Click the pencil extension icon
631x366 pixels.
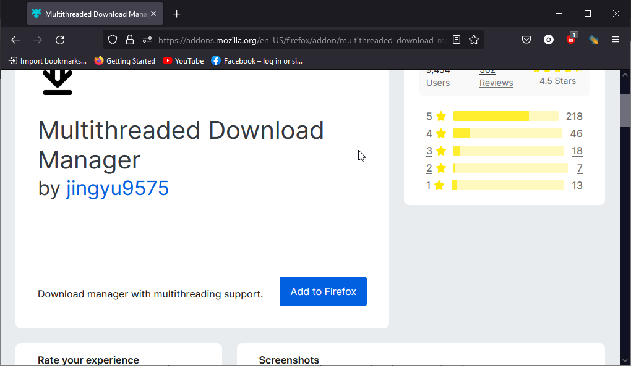pos(593,40)
